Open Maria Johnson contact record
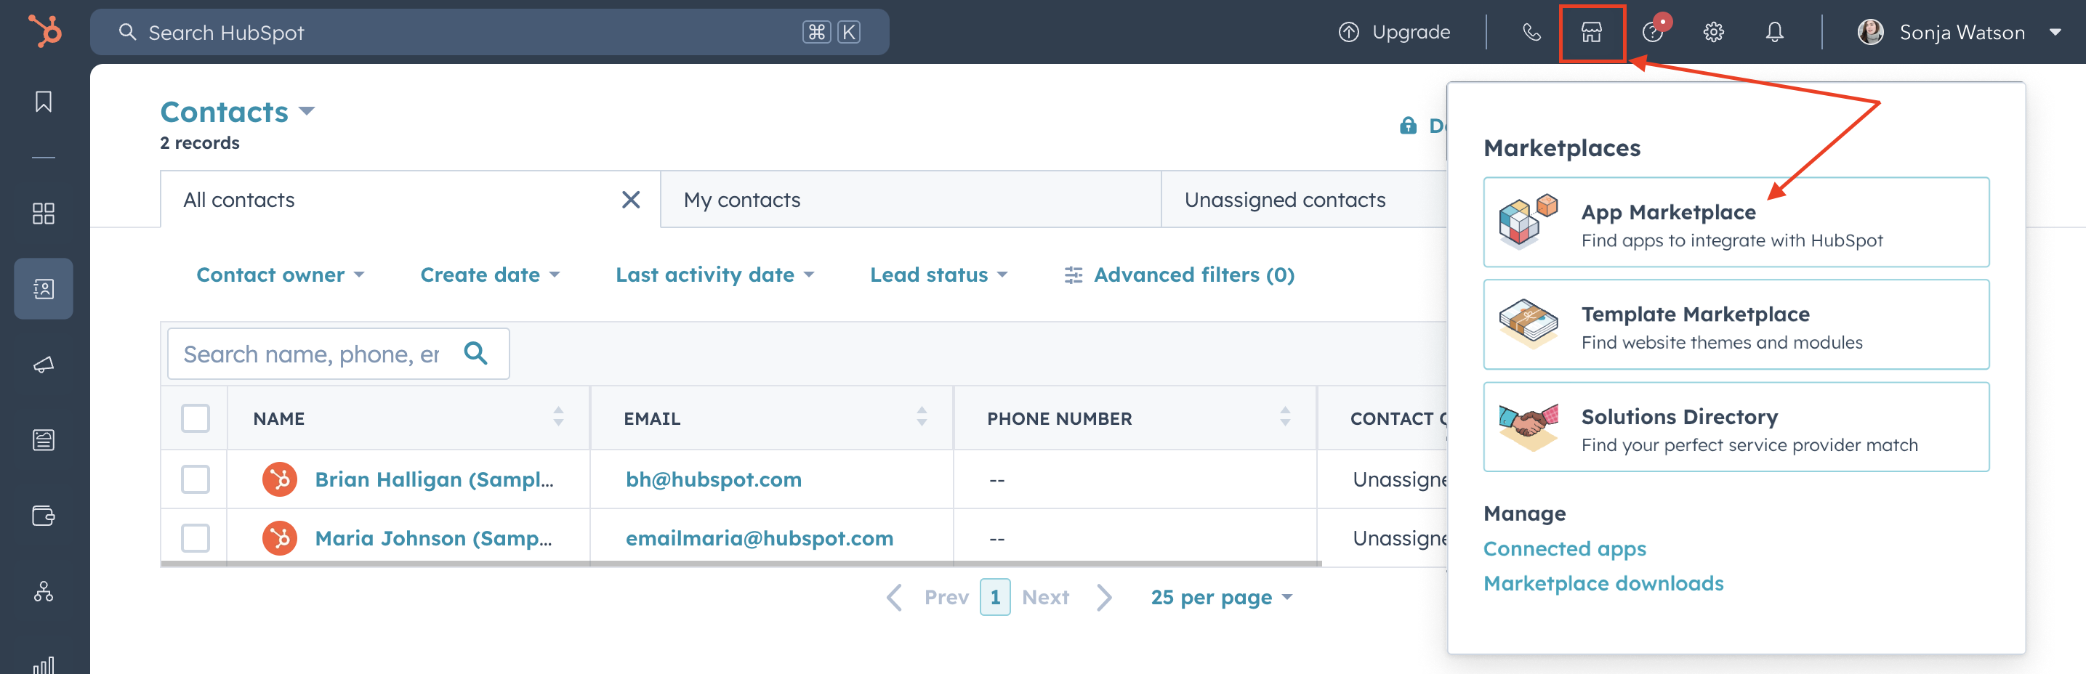Screen dimensions: 2086x674 [433, 538]
